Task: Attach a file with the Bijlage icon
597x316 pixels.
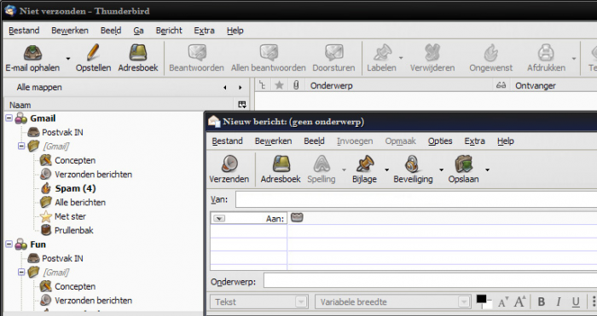Action: pyautogui.click(x=365, y=164)
